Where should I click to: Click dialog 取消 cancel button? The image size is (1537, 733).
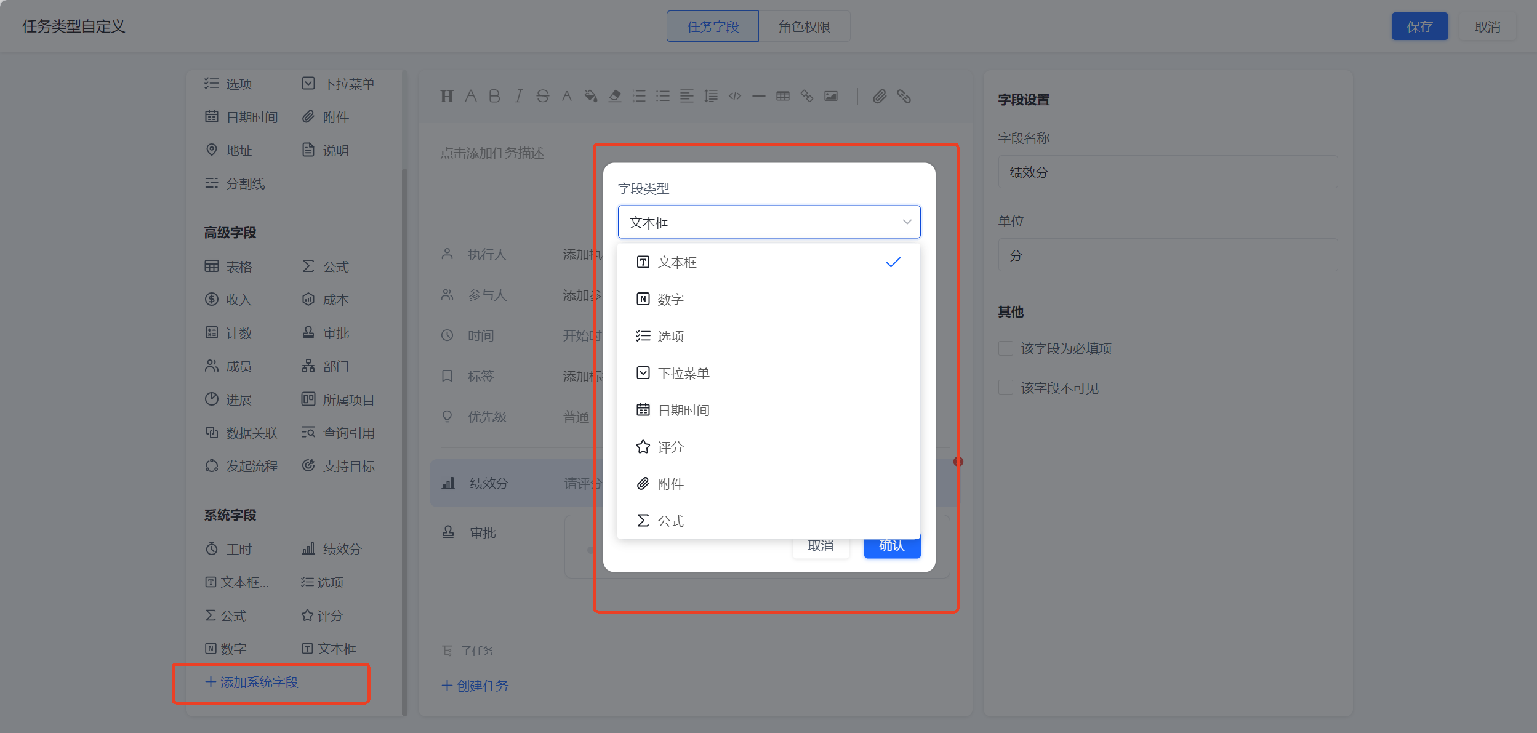[x=821, y=548]
